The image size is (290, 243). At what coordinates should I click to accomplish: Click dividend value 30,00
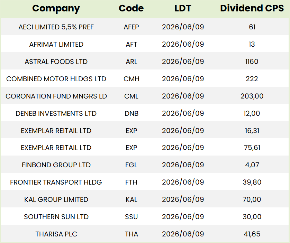[x=252, y=217]
